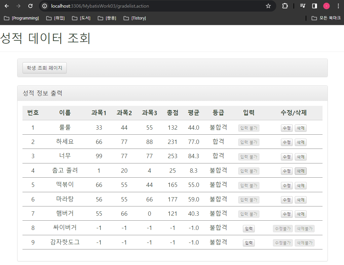The width and height of the screenshot is (344, 265).
Task: Select the name cell 하세요
Action: (x=65, y=141)
